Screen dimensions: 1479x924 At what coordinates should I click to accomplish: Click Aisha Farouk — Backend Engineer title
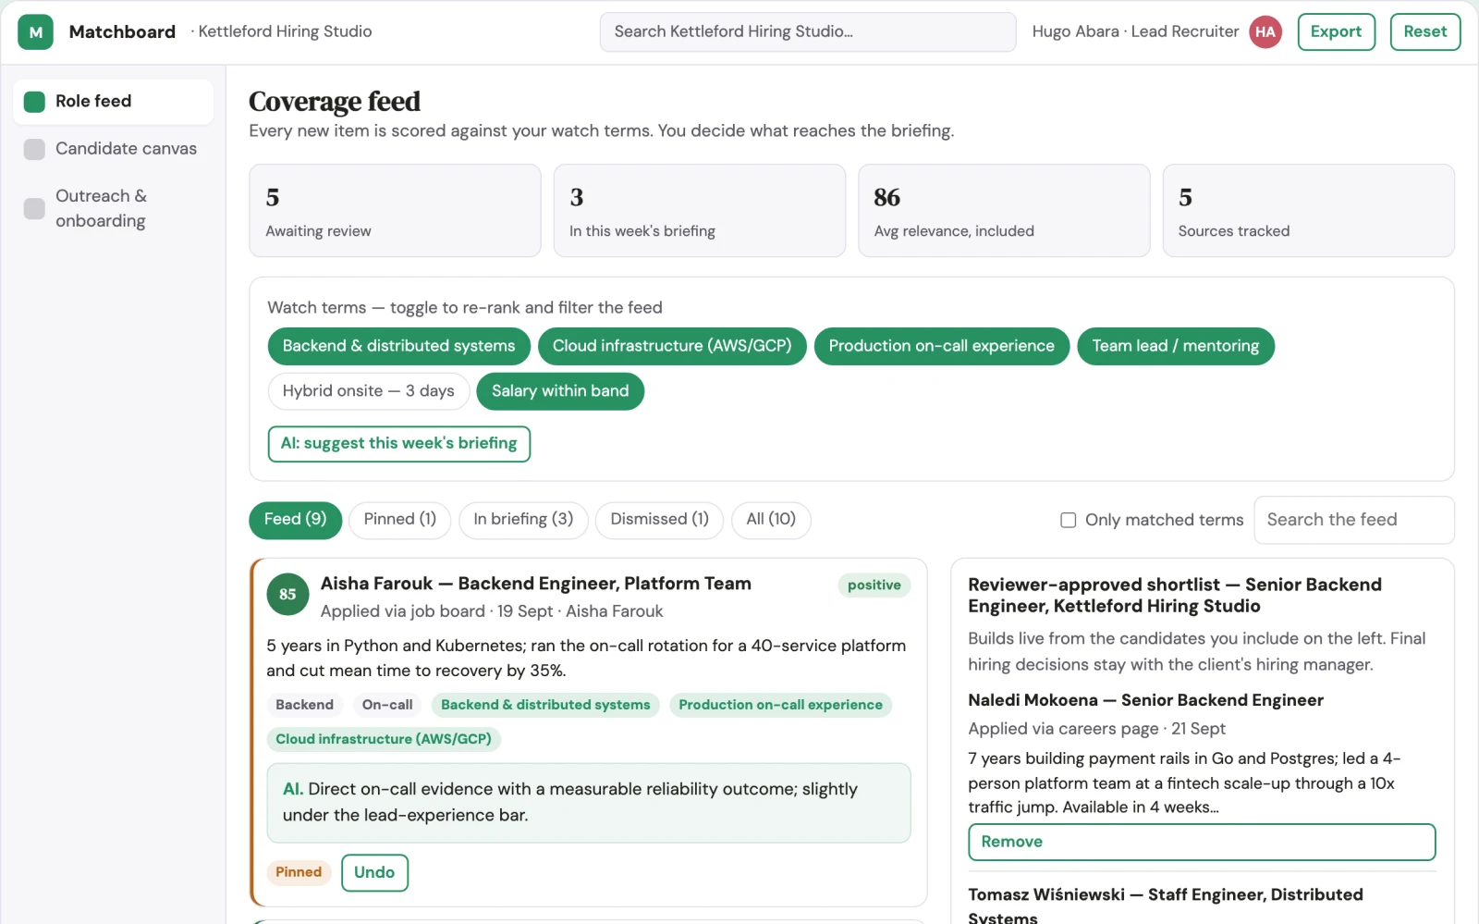(x=535, y=584)
